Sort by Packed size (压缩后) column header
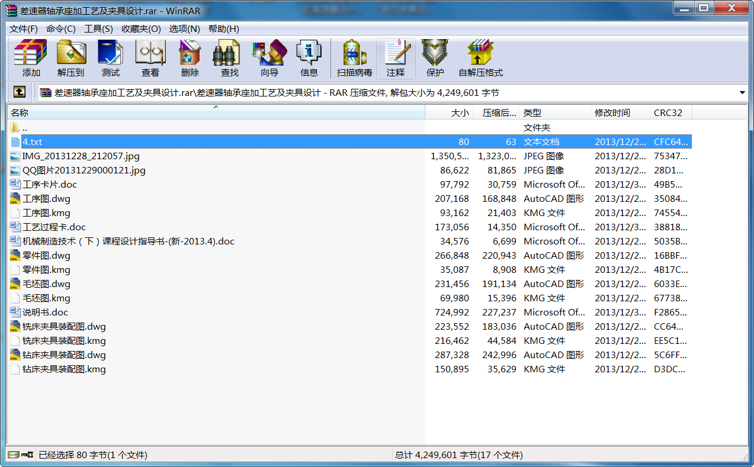754x467 pixels. 496,112
